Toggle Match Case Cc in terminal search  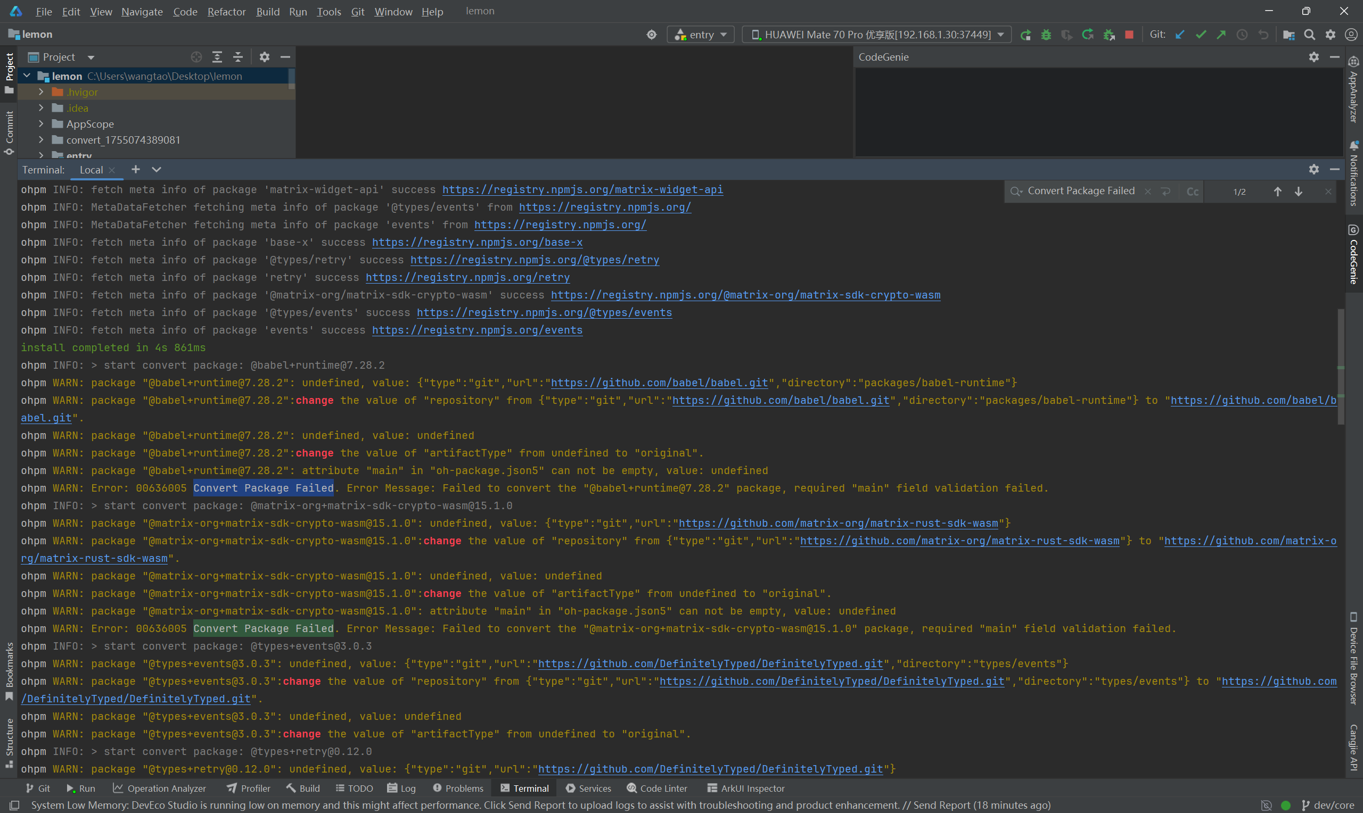tap(1193, 191)
